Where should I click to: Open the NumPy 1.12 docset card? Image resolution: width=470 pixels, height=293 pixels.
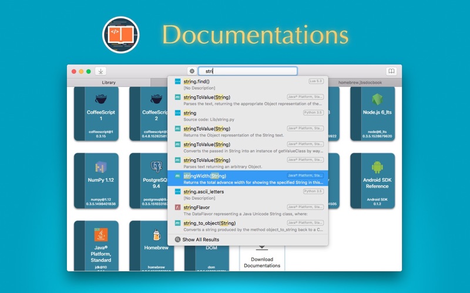tap(96, 180)
